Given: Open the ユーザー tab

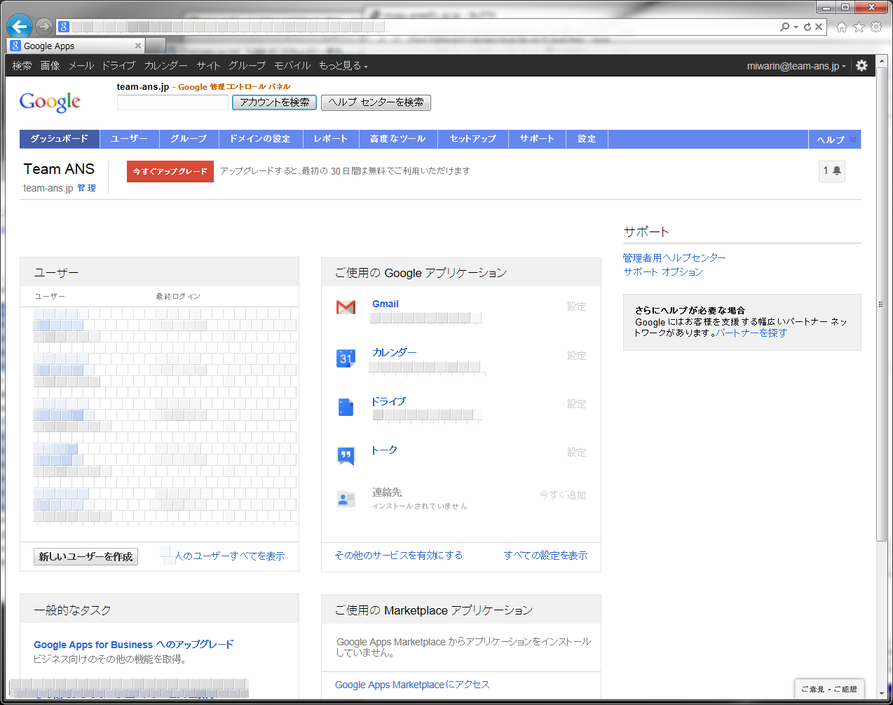Looking at the screenshot, I should pyautogui.click(x=130, y=139).
